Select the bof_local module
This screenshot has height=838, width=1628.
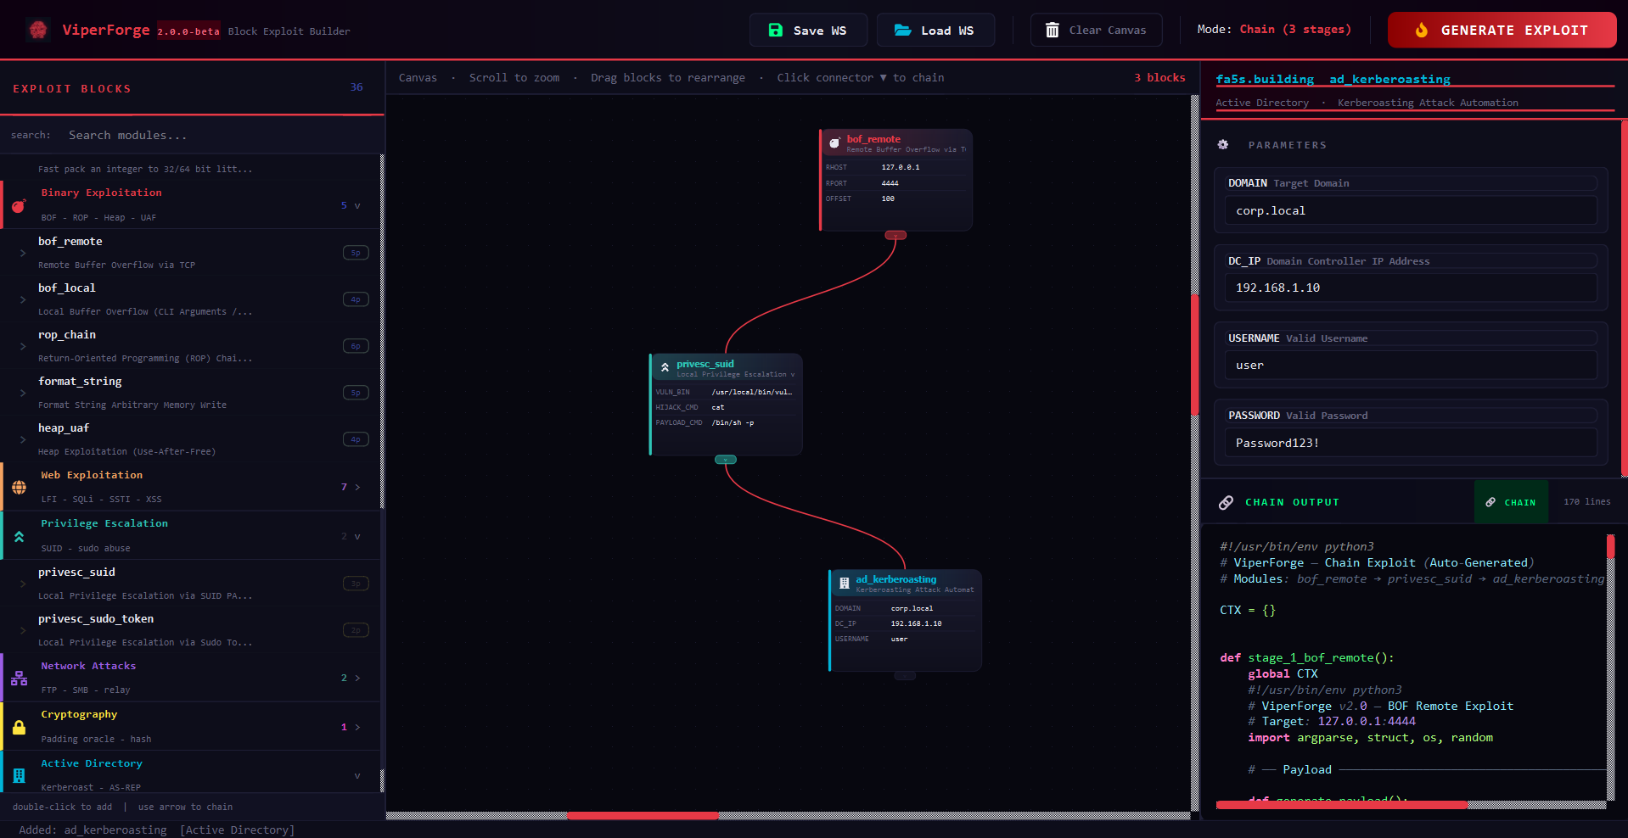pos(190,299)
